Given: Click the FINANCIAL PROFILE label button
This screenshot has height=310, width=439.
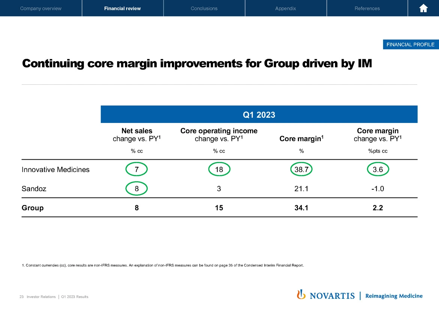Looking at the screenshot, I should [410, 45].
